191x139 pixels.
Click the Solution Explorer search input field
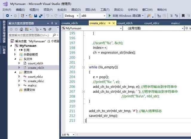coord(30,35)
